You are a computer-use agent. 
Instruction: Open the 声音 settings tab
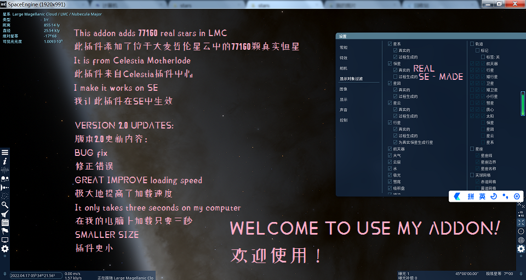click(344, 110)
